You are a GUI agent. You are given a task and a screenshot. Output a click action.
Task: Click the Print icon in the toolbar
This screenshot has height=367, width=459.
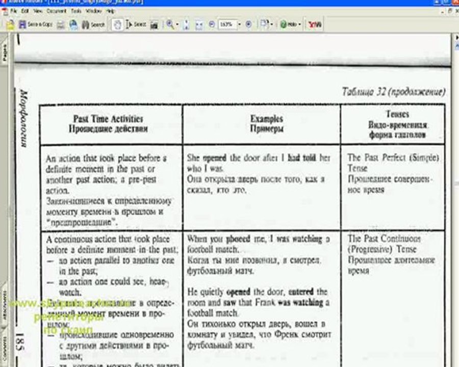(x=61, y=25)
